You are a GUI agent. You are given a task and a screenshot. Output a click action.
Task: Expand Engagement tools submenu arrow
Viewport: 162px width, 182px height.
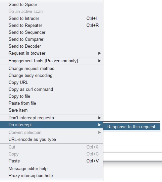pyautogui.click(x=99, y=61)
